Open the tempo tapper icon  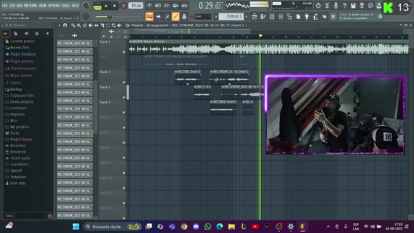[316, 17]
